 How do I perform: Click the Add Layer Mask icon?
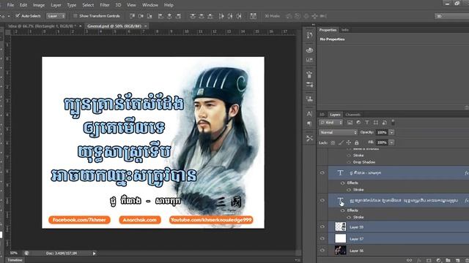(429, 260)
